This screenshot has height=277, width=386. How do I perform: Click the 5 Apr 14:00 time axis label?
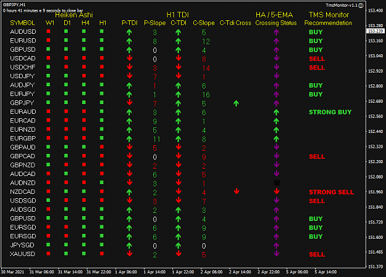click(325, 272)
